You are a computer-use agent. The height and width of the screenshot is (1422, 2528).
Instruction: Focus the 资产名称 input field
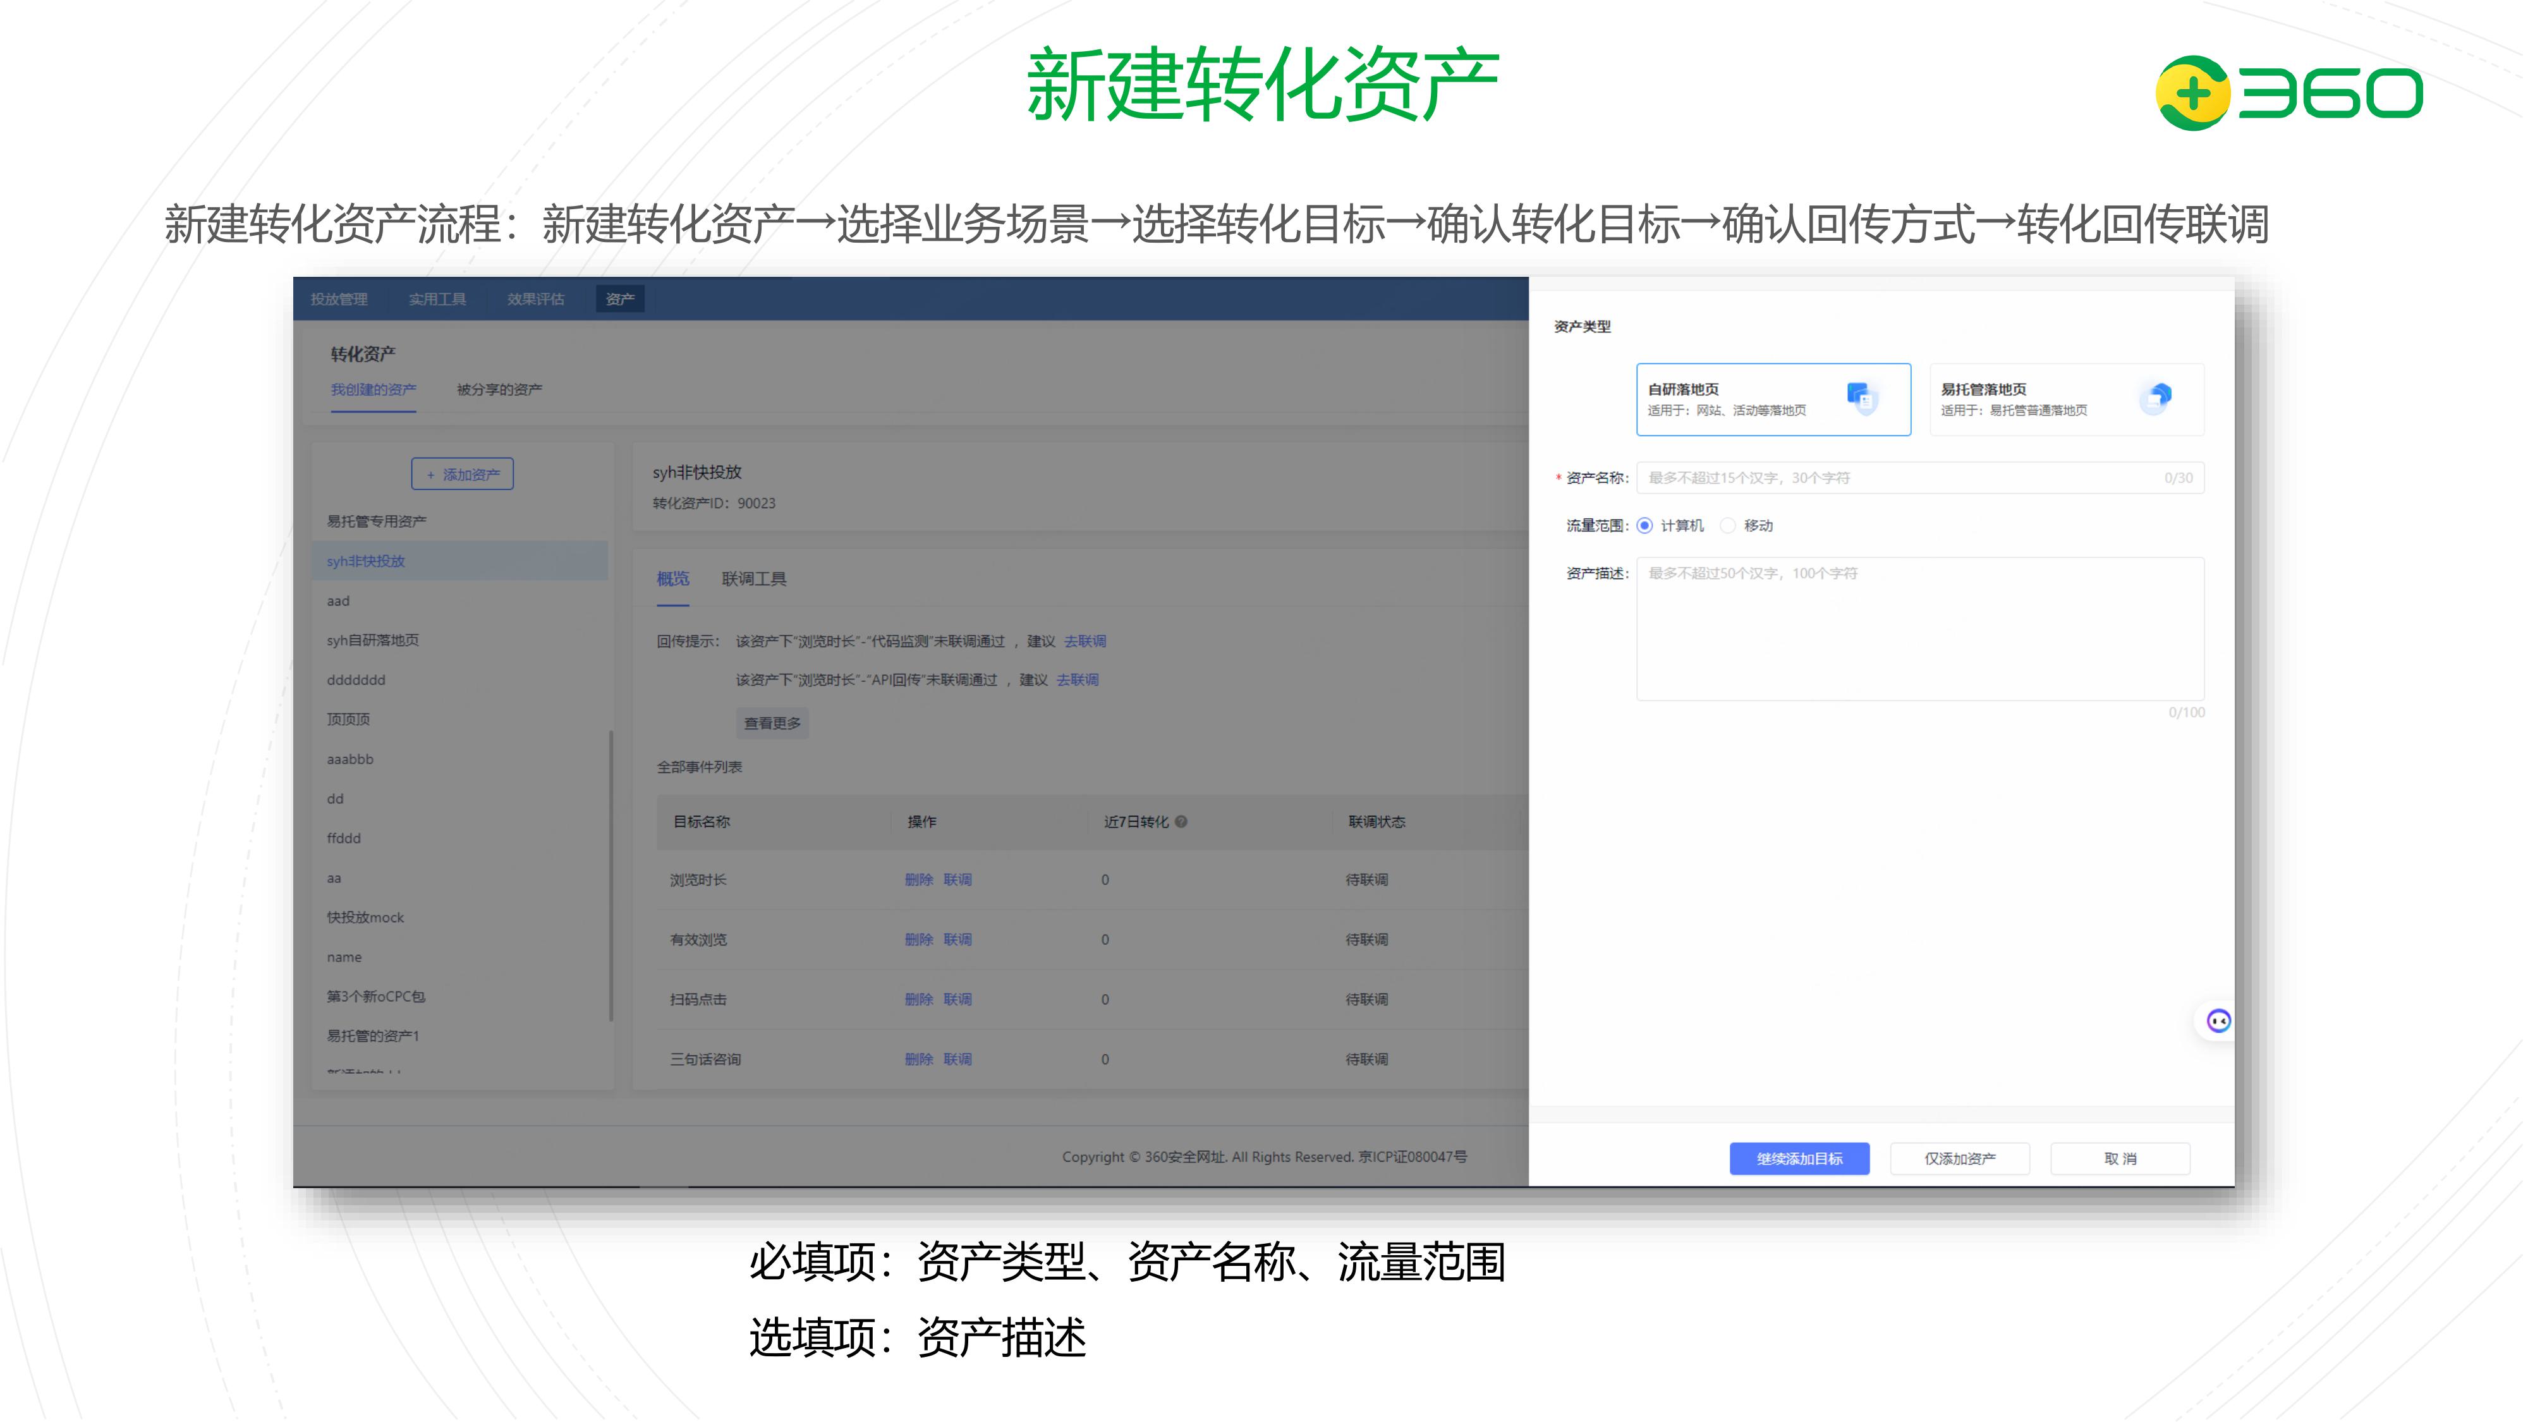[x=1921, y=478]
